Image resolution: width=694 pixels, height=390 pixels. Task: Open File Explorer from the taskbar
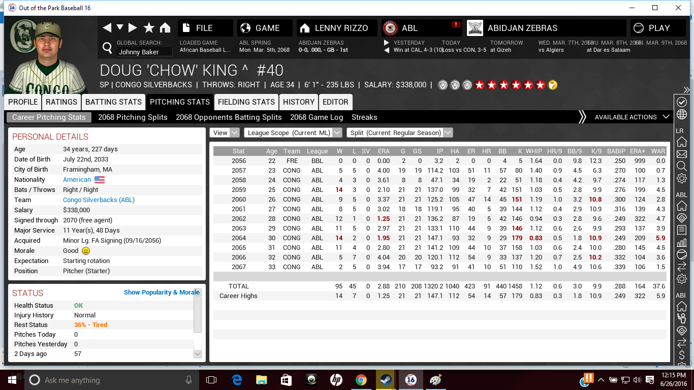tap(261, 379)
